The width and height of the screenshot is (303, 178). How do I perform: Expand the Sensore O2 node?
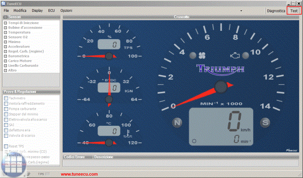pyautogui.click(x=6, y=37)
